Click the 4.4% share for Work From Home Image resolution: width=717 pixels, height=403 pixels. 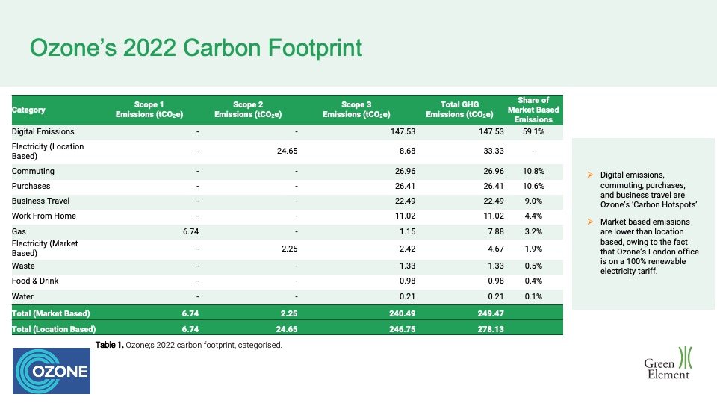click(x=533, y=216)
